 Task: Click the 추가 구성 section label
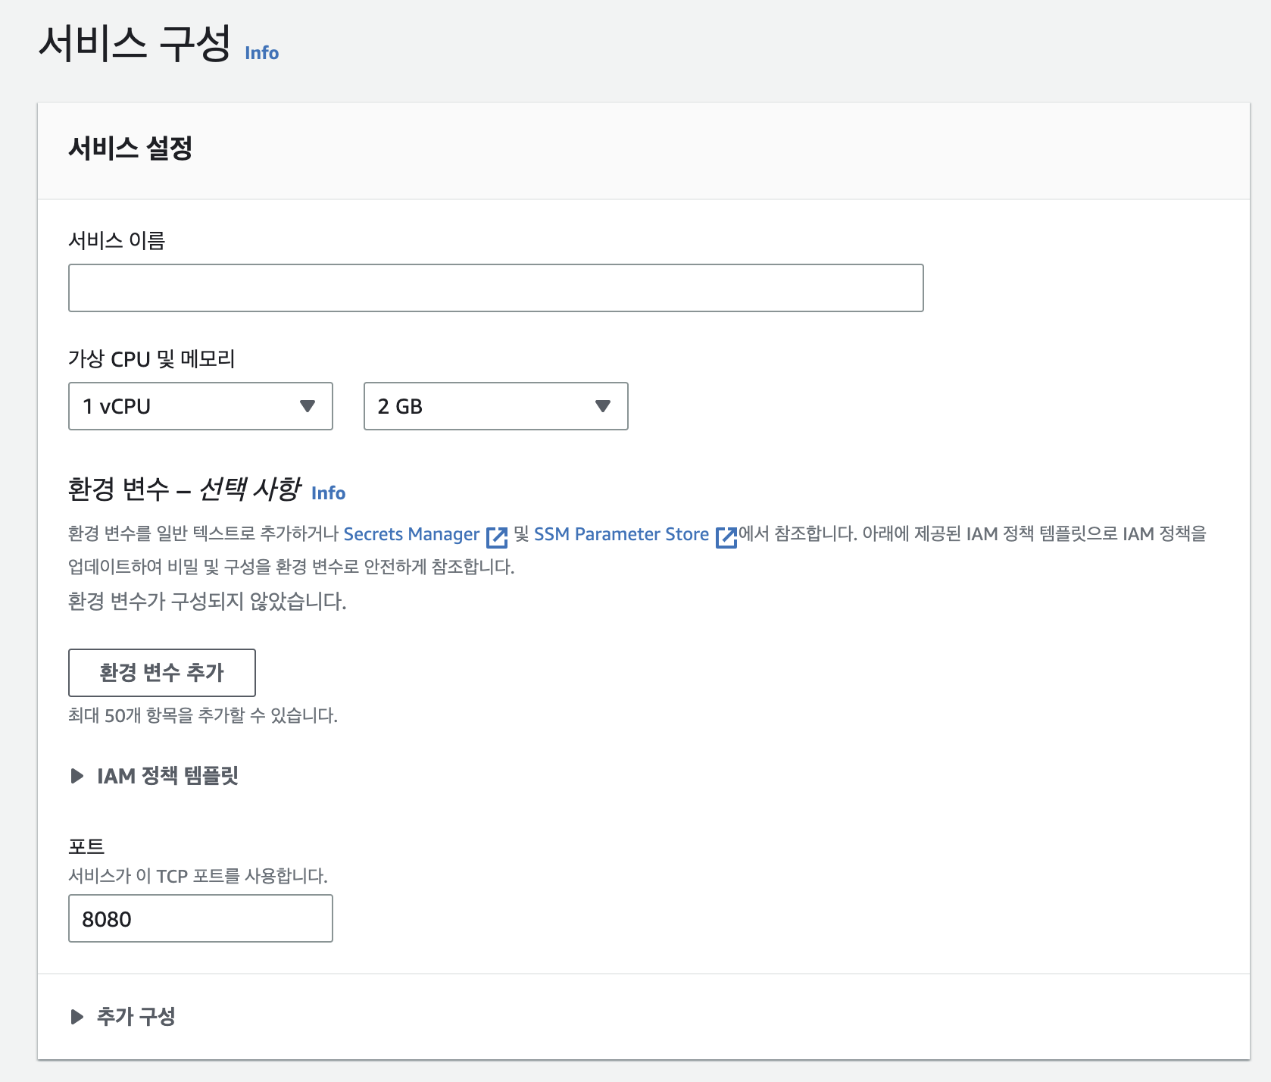pos(136,1017)
